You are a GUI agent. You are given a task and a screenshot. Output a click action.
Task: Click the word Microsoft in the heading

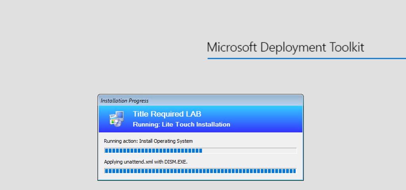(x=232, y=47)
